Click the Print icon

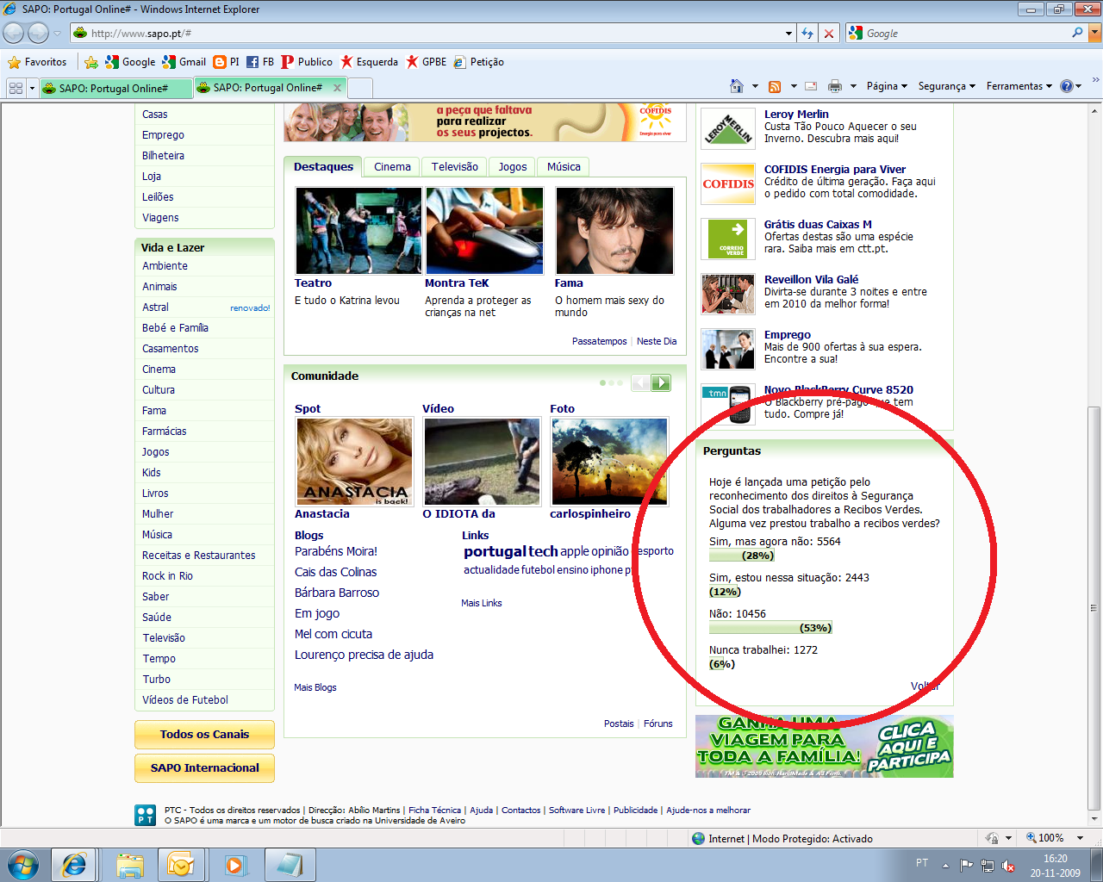[835, 86]
